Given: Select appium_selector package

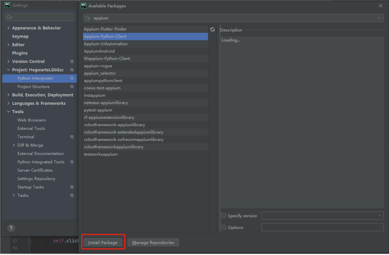Looking at the screenshot, I should coord(145,73).
